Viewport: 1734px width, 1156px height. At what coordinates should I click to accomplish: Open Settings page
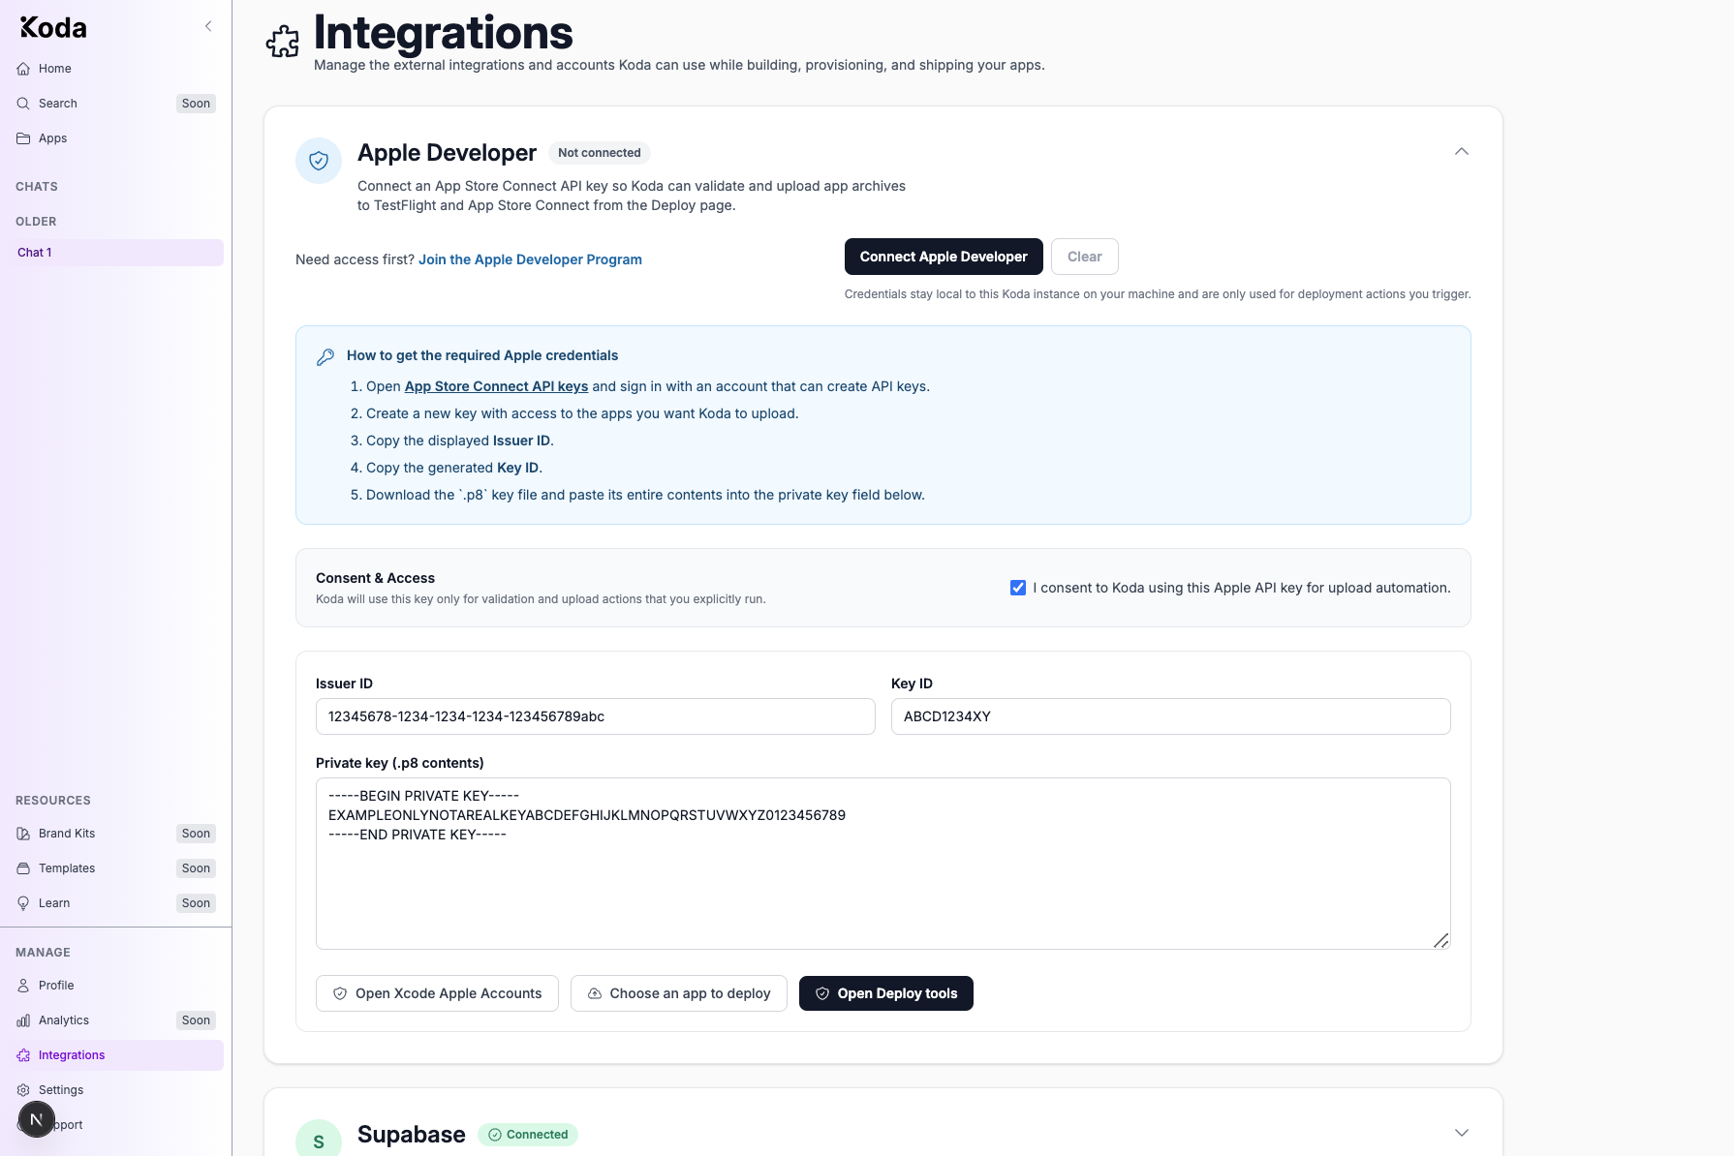115,1090
